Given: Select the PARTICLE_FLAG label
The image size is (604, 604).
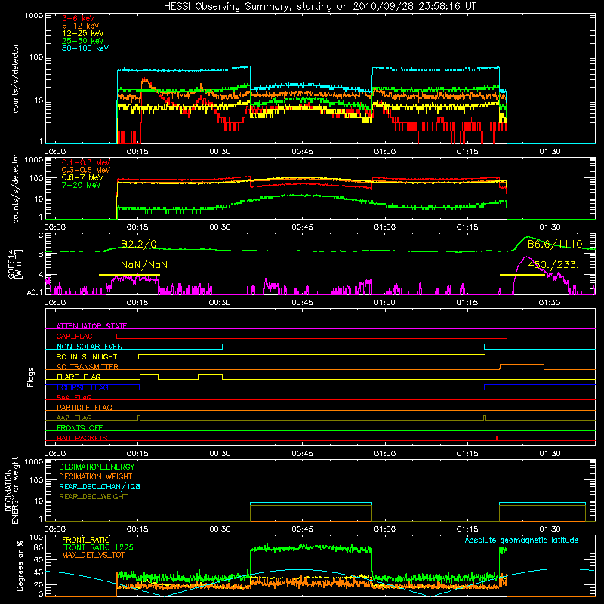Looking at the screenshot, I should click(x=85, y=407).
